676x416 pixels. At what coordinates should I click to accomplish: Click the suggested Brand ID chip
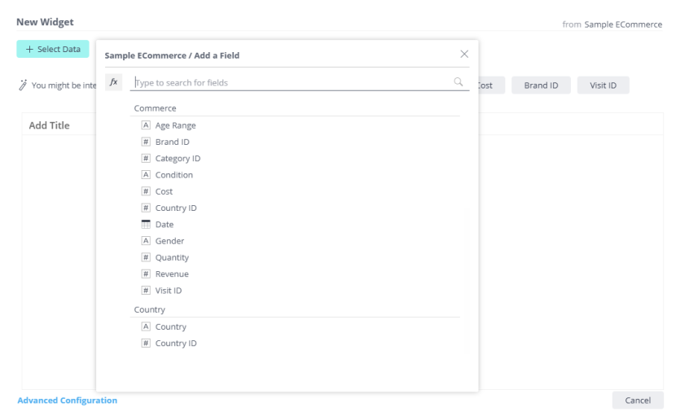541,85
